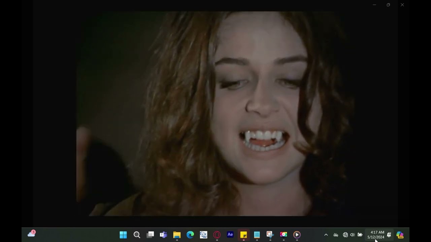Open the white comic-style app icon after Edge
This screenshot has width=431, height=242.
tap(203, 235)
